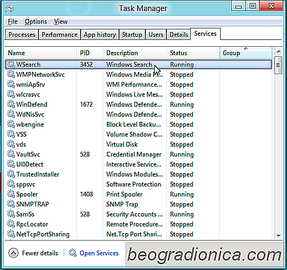The height and width of the screenshot is (270, 287).
Task: Click the scrollbar up arrow
Action: (279, 52)
